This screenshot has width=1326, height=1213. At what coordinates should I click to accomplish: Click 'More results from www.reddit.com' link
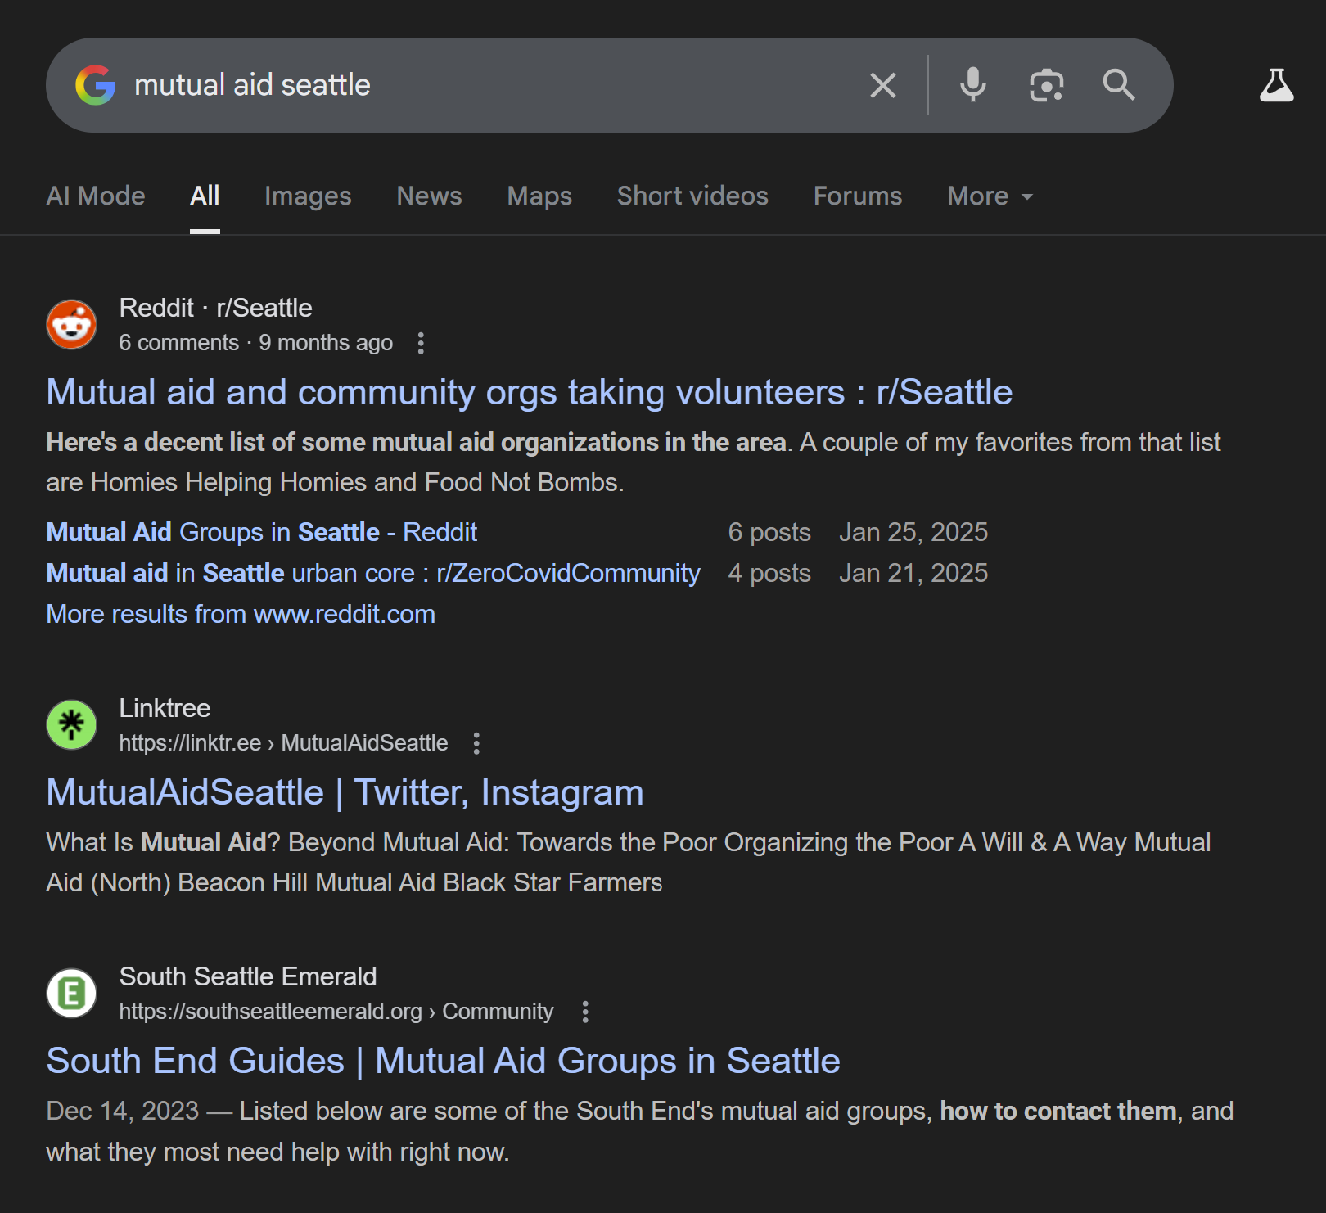point(241,614)
